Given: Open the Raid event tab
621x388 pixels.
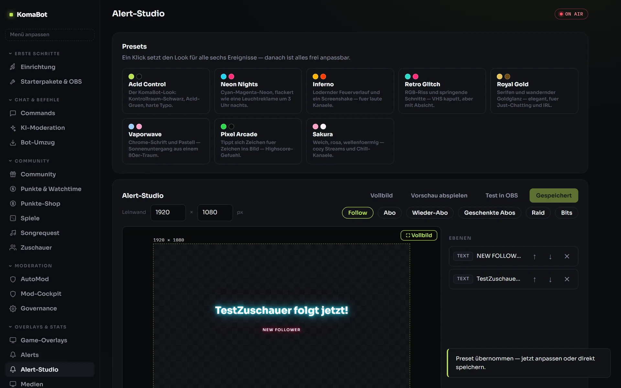Looking at the screenshot, I should point(538,213).
